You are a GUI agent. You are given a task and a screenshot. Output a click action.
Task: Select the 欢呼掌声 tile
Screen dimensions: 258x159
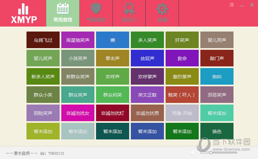click(147, 76)
